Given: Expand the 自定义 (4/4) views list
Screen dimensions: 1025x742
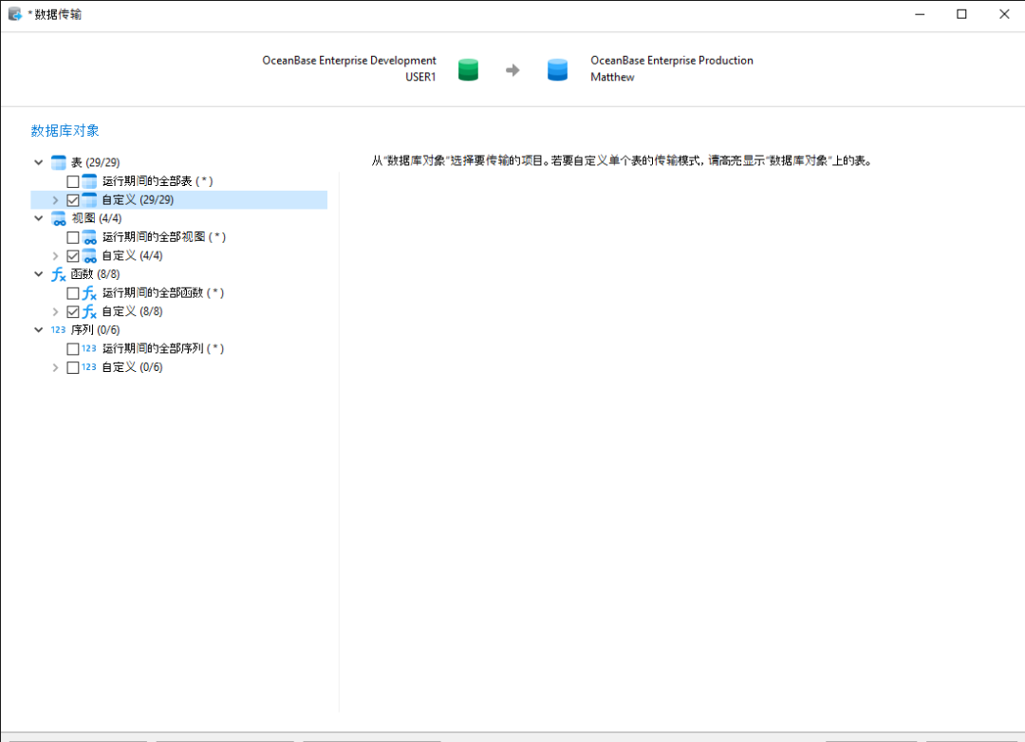Looking at the screenshot, I should pos(56,256).
